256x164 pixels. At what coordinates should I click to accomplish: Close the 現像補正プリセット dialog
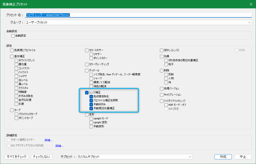[x=251, y=4]
